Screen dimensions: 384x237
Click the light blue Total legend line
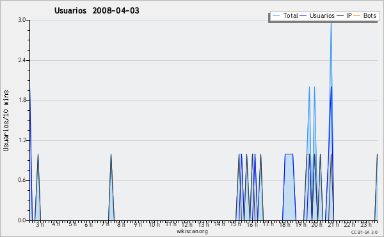[x=276, y=15]
